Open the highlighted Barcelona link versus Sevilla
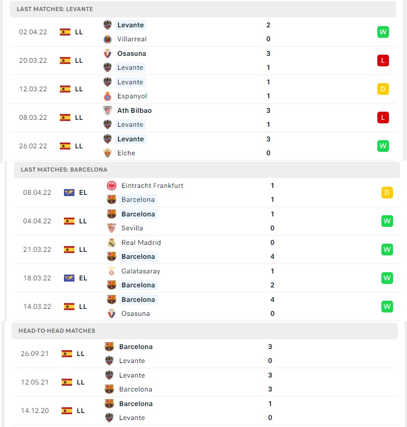407x427 pixels. click(x=138, y=214)
